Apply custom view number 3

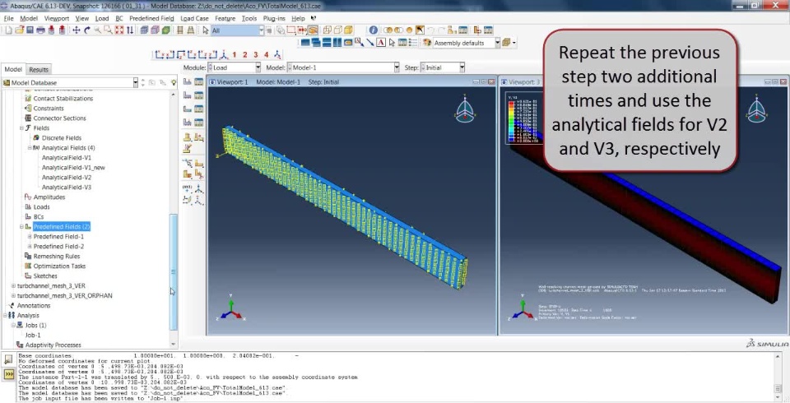tap(255, 55)
